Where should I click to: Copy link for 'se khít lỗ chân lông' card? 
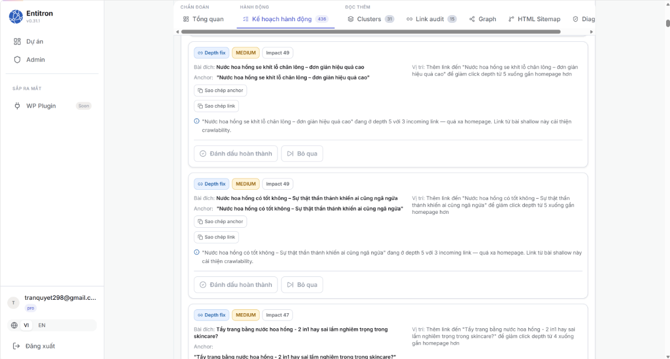click(x=217, y=106)
